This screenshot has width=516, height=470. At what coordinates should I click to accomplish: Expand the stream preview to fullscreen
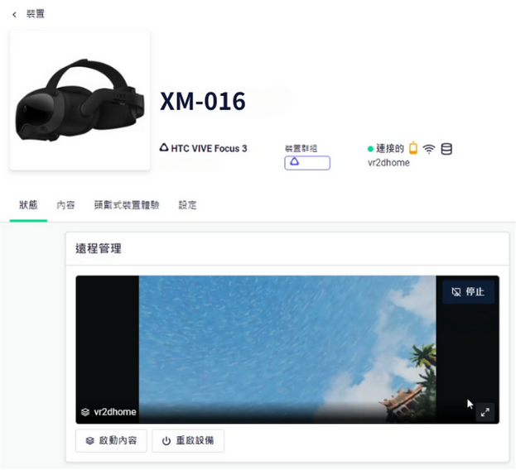tap(485, 412)
